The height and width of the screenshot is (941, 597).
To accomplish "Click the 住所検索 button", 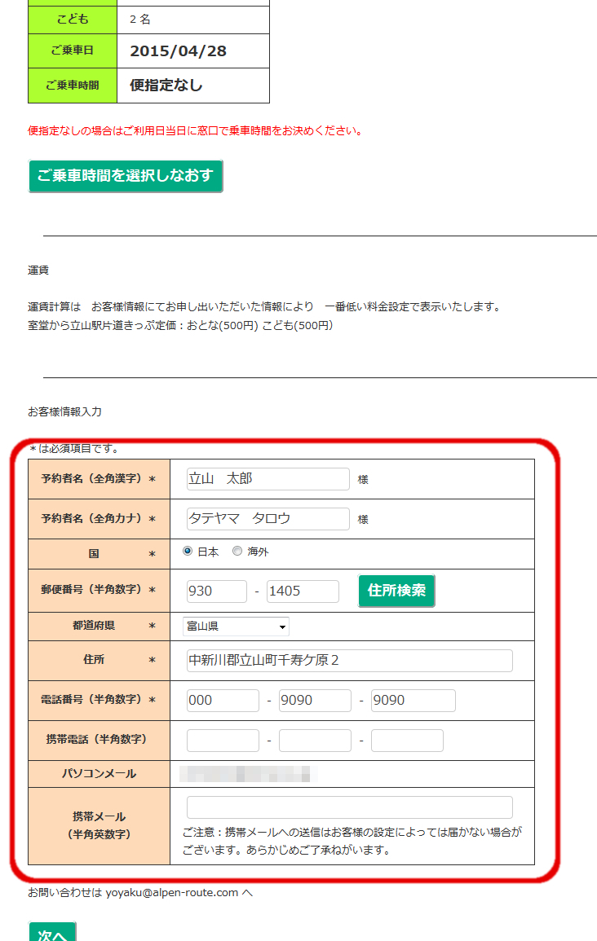I will tap(396, 591).
